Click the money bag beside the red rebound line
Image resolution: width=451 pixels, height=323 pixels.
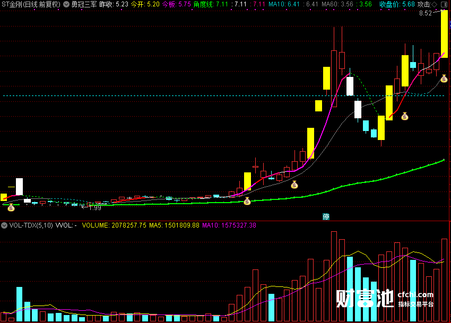point(405,116)
